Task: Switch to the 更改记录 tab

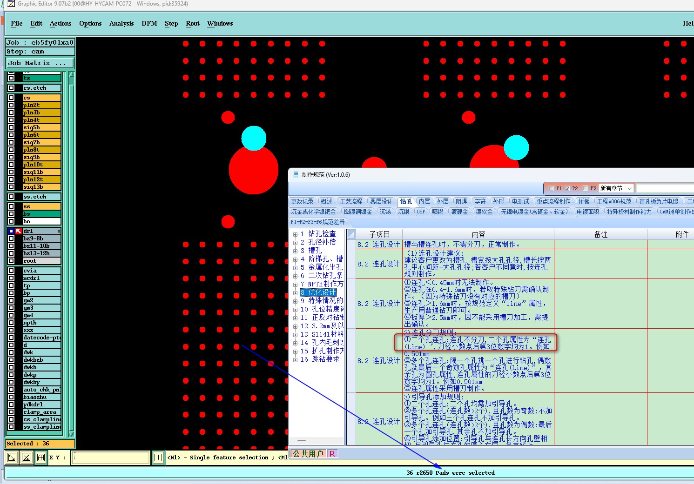Action: click(303, 201)
